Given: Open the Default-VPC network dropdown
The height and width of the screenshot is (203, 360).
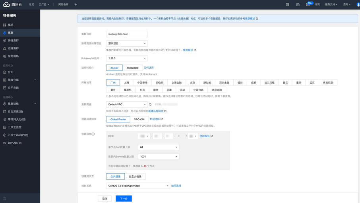Looking at the screenshot, I should pos(127,104).
